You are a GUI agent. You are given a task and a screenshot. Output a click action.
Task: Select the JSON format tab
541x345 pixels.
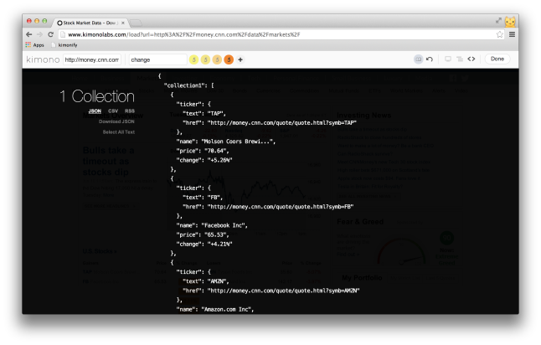pos(95,111)
